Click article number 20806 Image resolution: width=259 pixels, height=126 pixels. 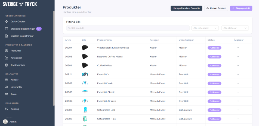[x=69, y=92]
